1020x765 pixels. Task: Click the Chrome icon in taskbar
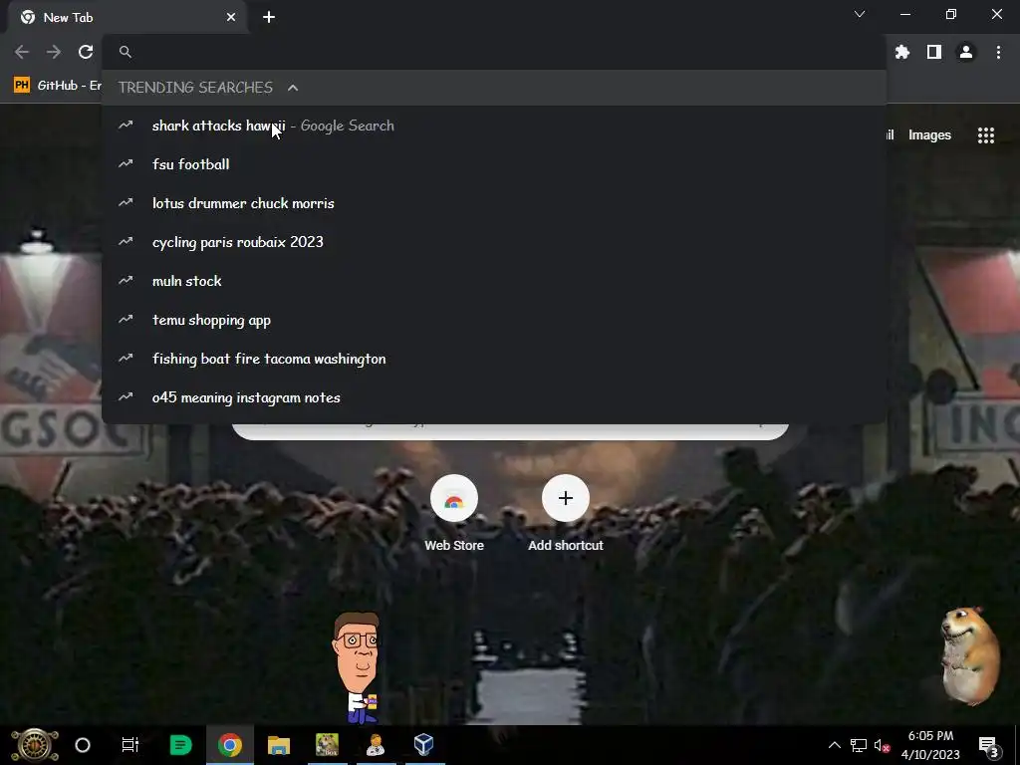tap(230, 745)
